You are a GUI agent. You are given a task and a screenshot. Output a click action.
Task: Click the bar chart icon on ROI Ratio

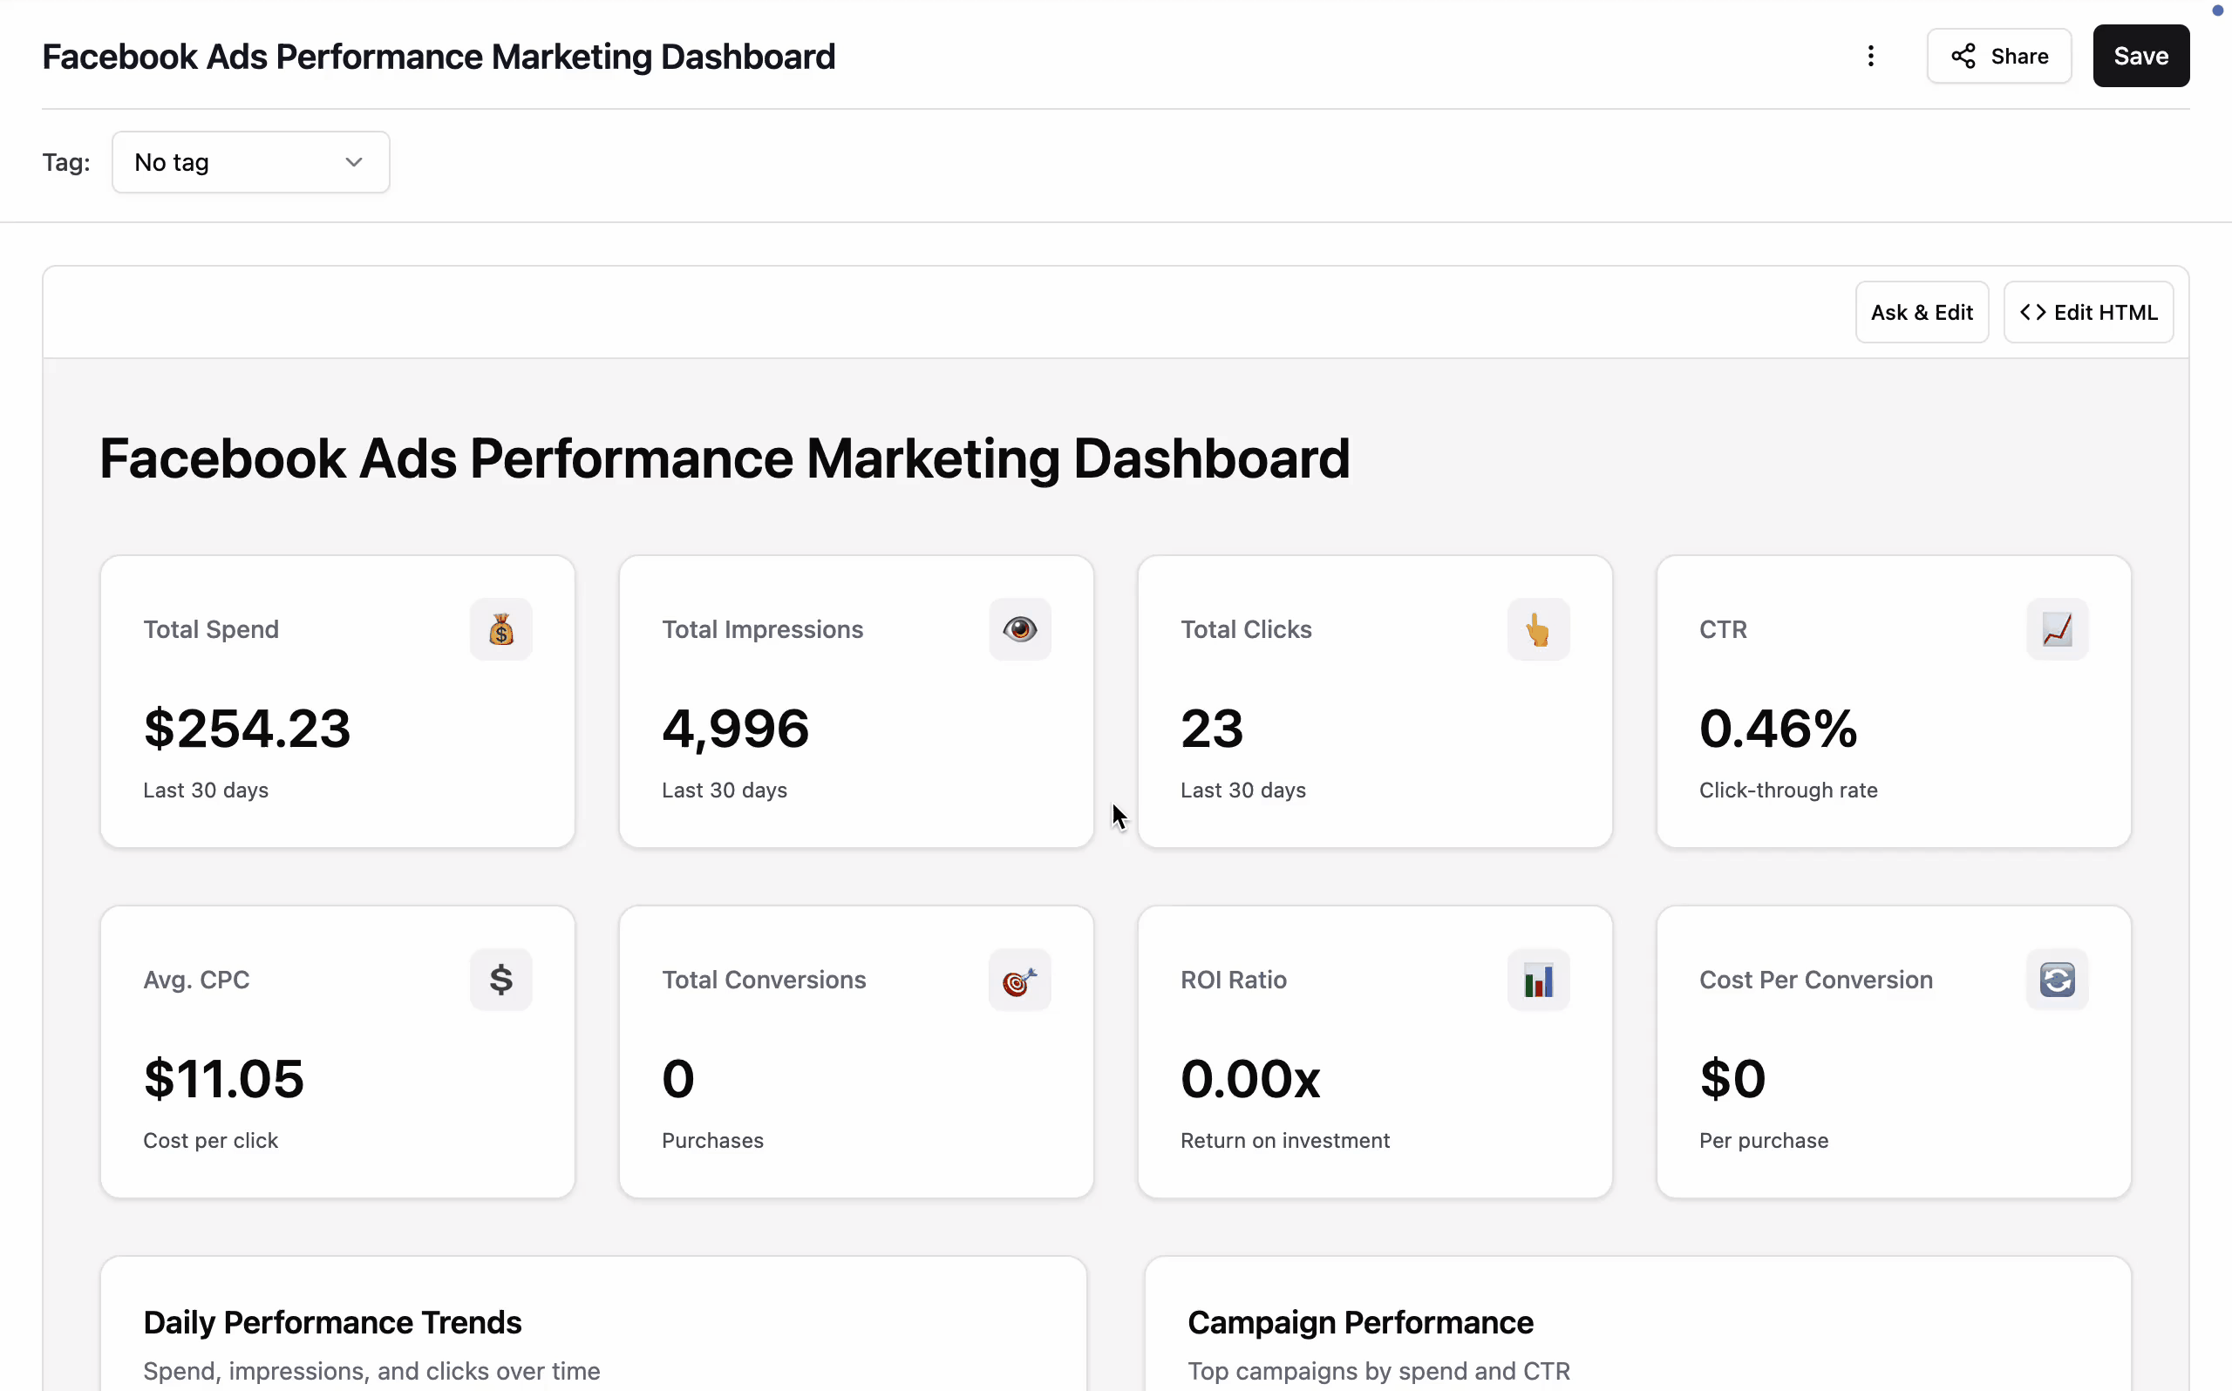[x=1538, y=980]
